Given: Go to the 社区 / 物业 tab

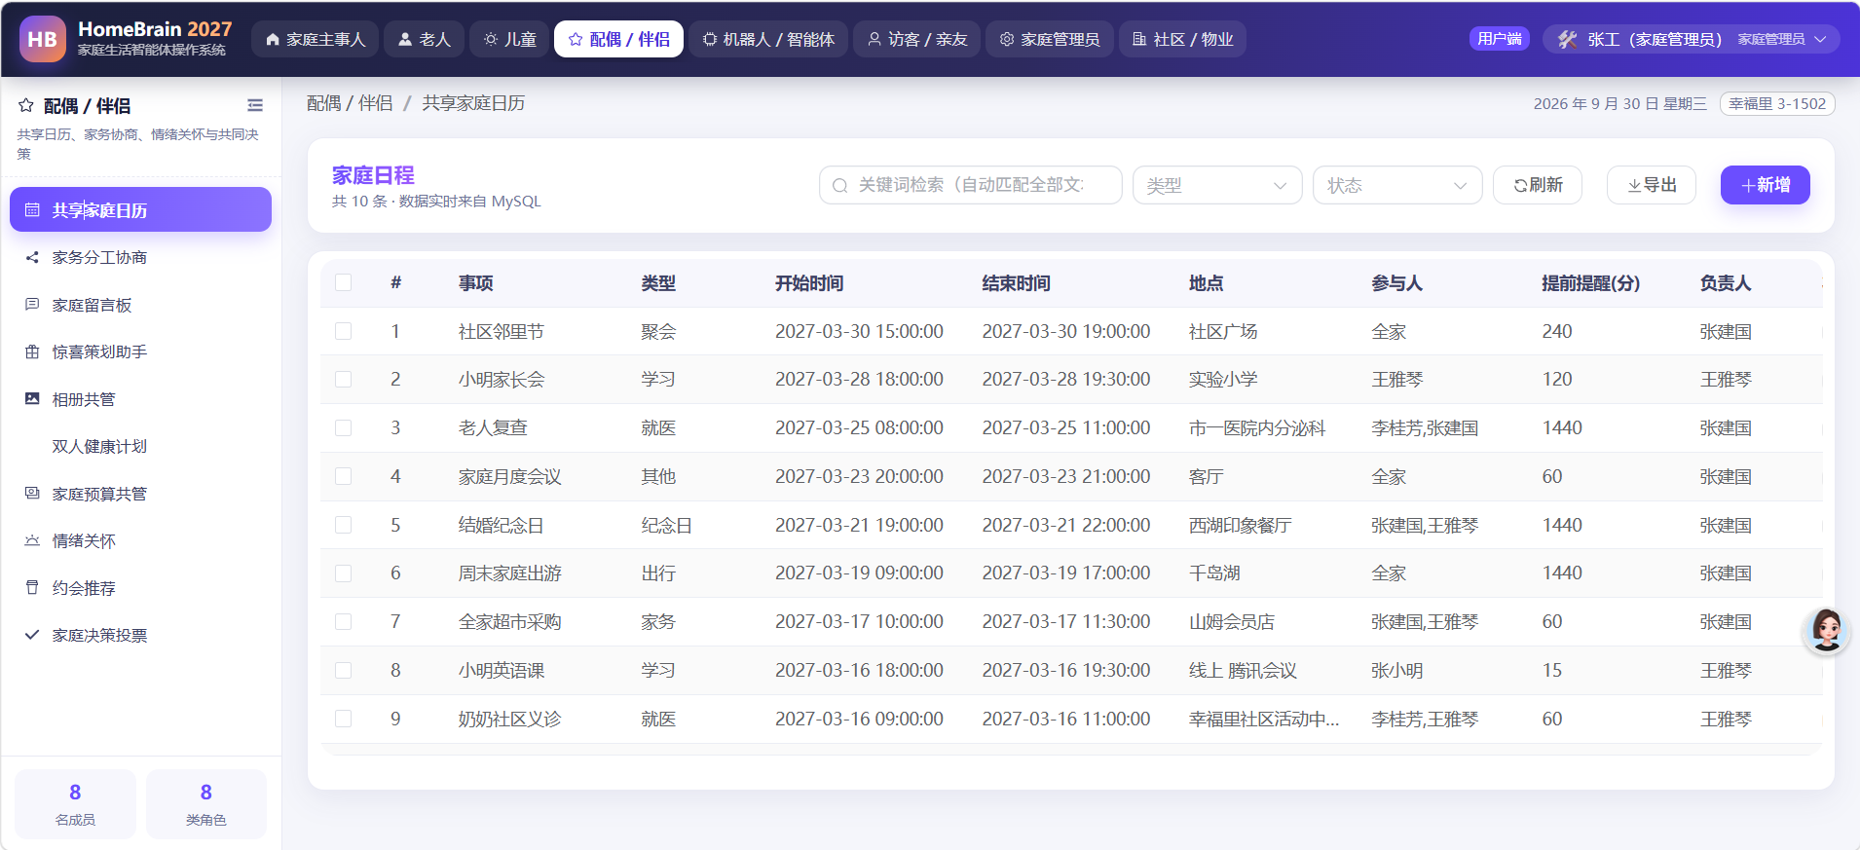Looking at the screenshot, I should point(1182,39).
